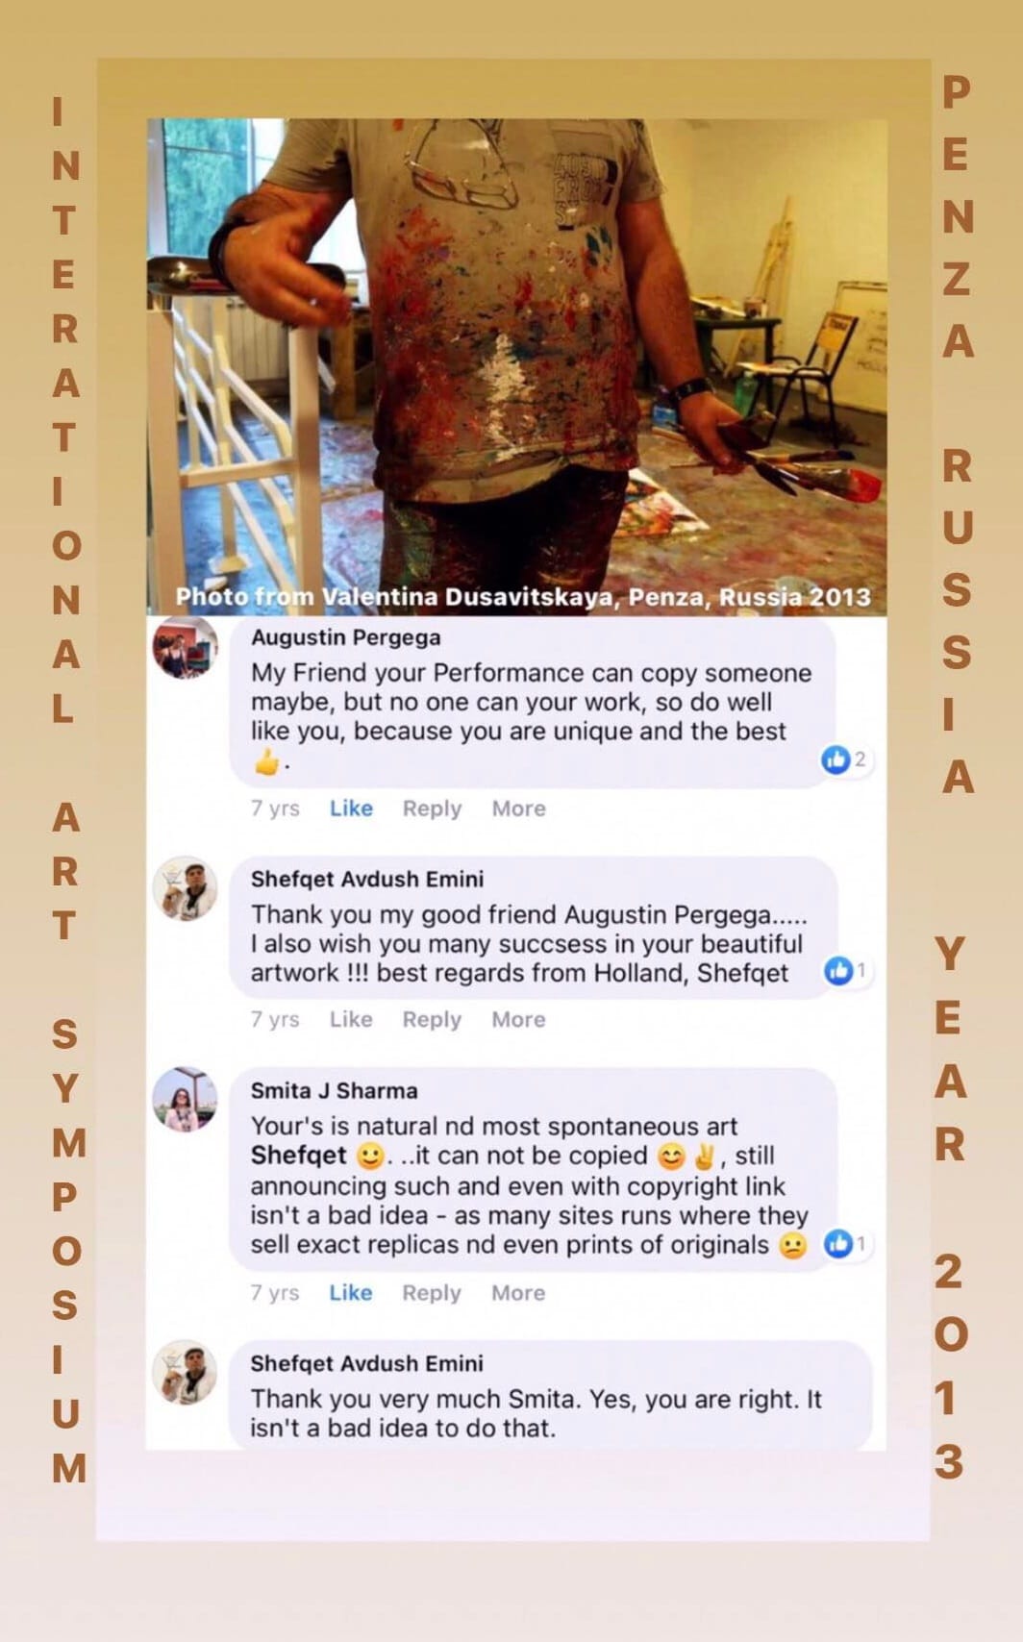
Task: Open the first Shefqet Avdush Emini avatar
Action: point(185,887)
